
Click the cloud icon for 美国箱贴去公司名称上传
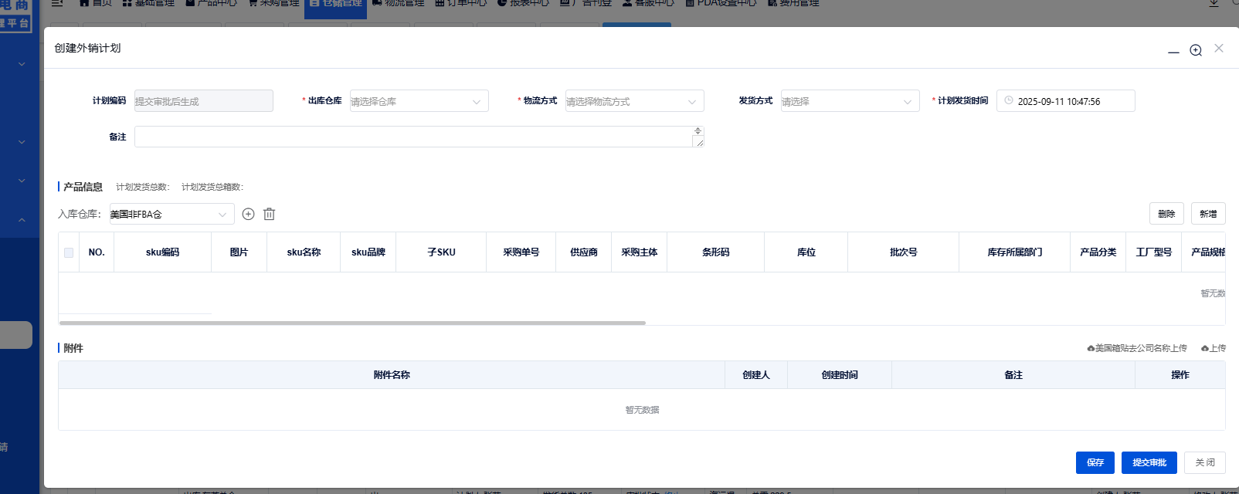coord(1091,348)
